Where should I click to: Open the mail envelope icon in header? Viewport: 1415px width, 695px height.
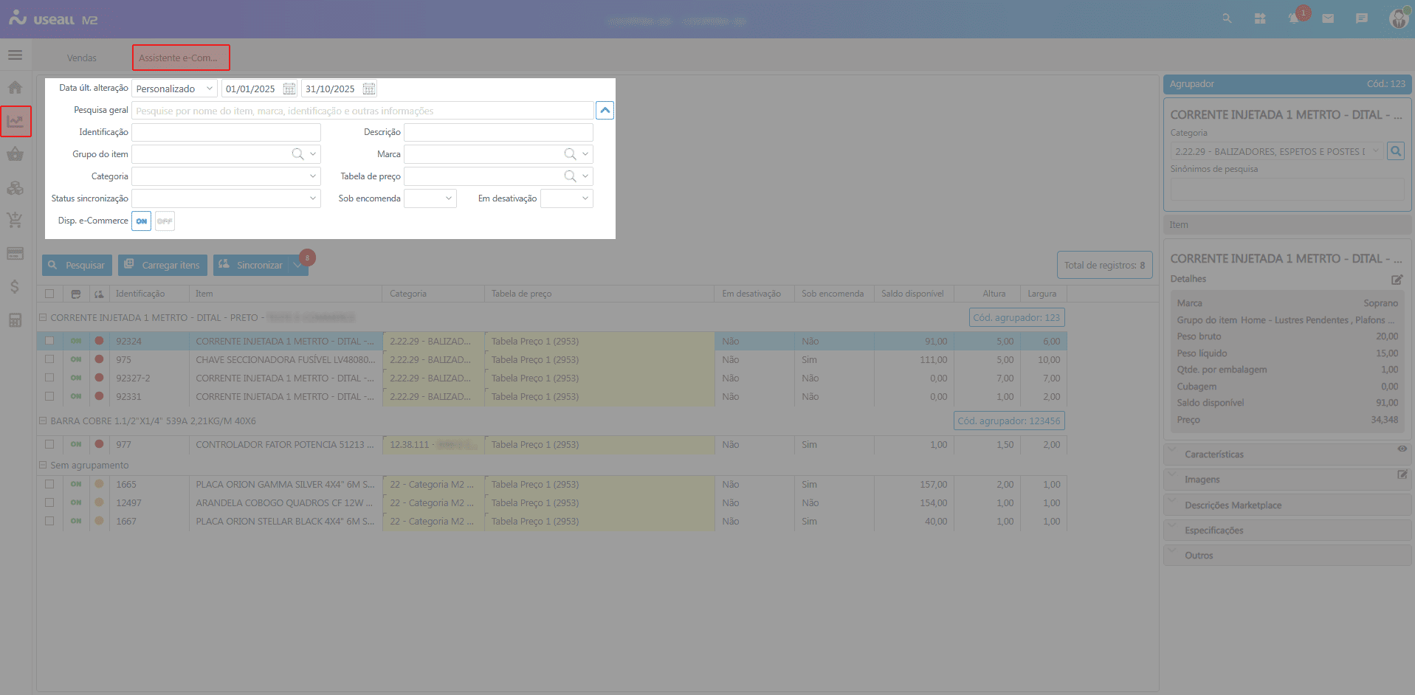click(x=1328, y=18)
